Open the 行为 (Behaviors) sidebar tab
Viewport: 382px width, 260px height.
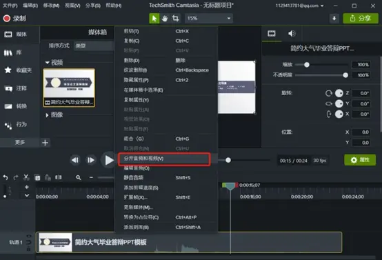click(15, 125)
